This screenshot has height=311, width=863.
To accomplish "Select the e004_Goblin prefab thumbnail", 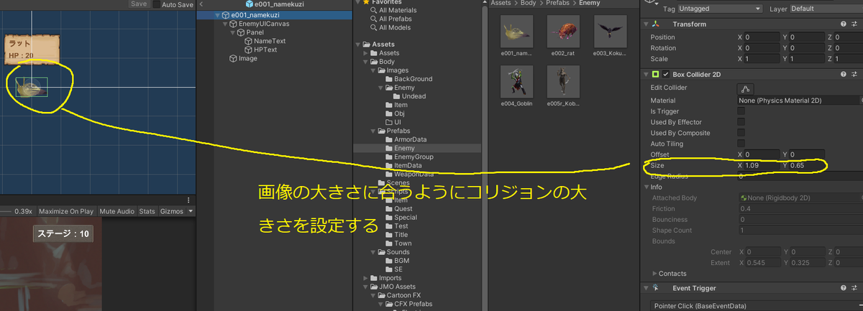I will click(x=516, y=82).
